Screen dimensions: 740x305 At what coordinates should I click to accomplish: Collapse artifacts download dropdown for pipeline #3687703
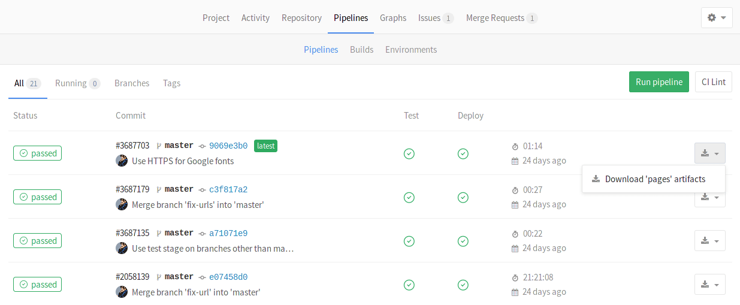click(x=709, y=153)
